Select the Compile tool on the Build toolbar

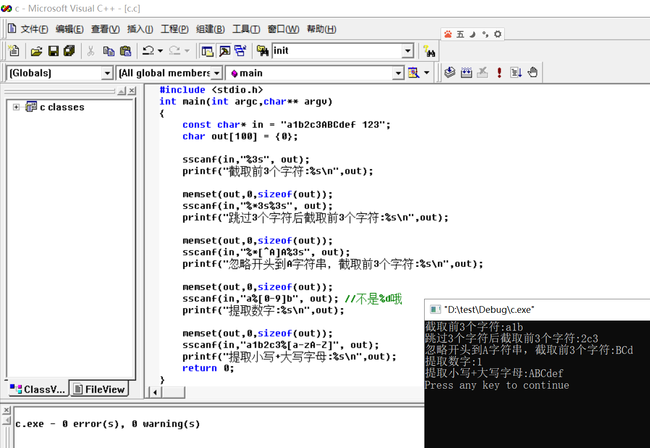[x=450, y=72]
